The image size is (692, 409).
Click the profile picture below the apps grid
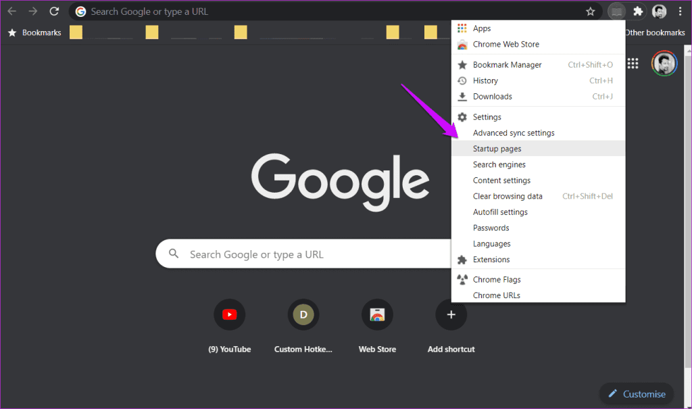(x=664, y=63)
